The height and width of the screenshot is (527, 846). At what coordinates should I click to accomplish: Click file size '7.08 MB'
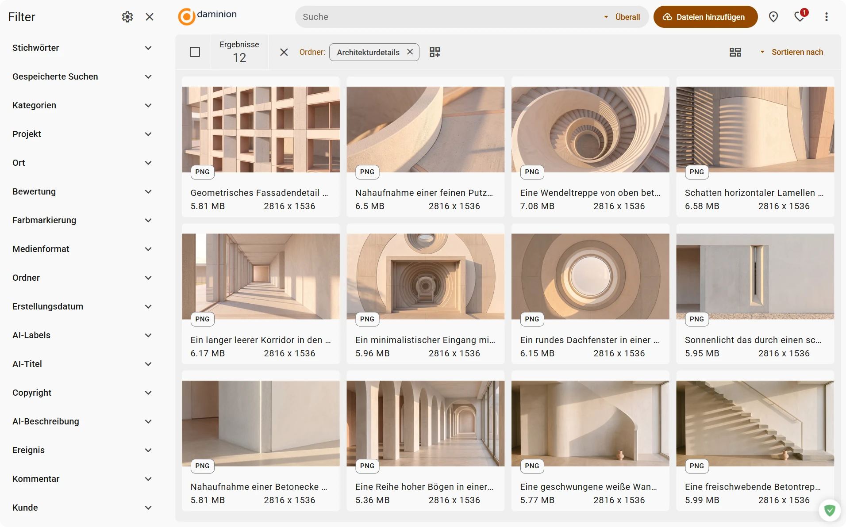pyautogui.click(x=537, y=206)
